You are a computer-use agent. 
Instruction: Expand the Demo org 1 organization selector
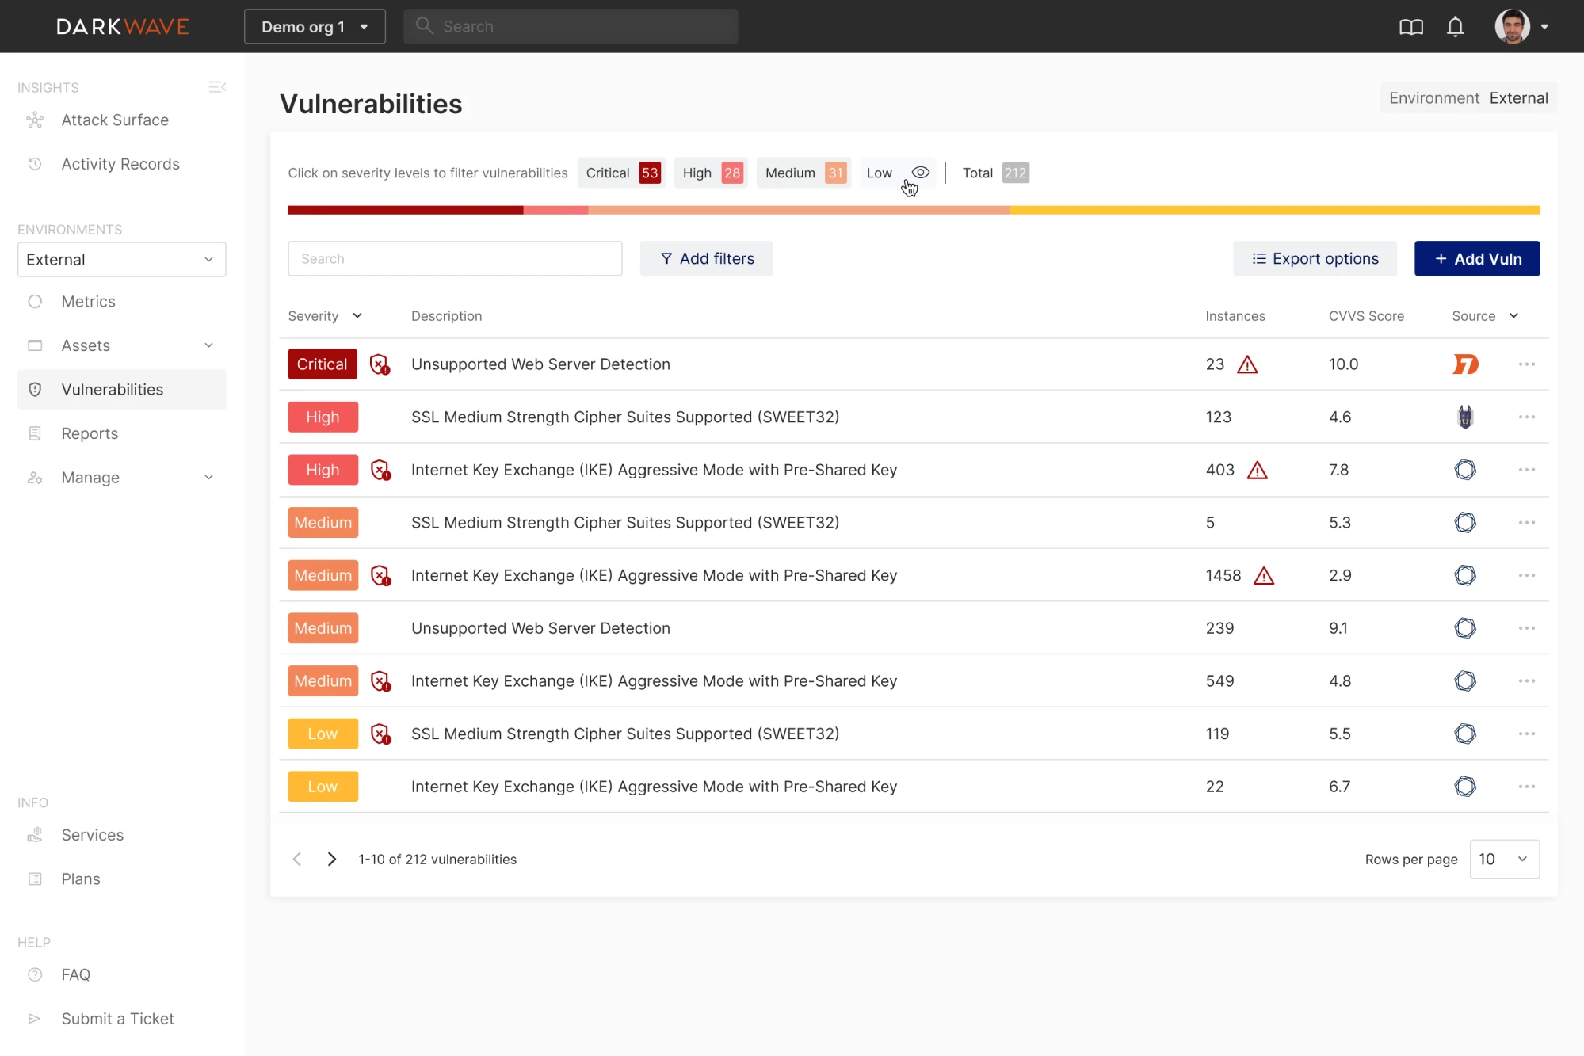pyautogui.click(x=314, y=26)
